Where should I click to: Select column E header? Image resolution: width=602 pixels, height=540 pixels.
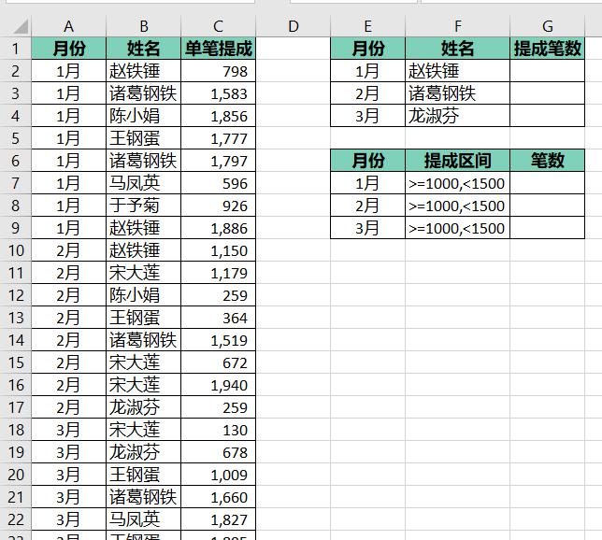367,26
